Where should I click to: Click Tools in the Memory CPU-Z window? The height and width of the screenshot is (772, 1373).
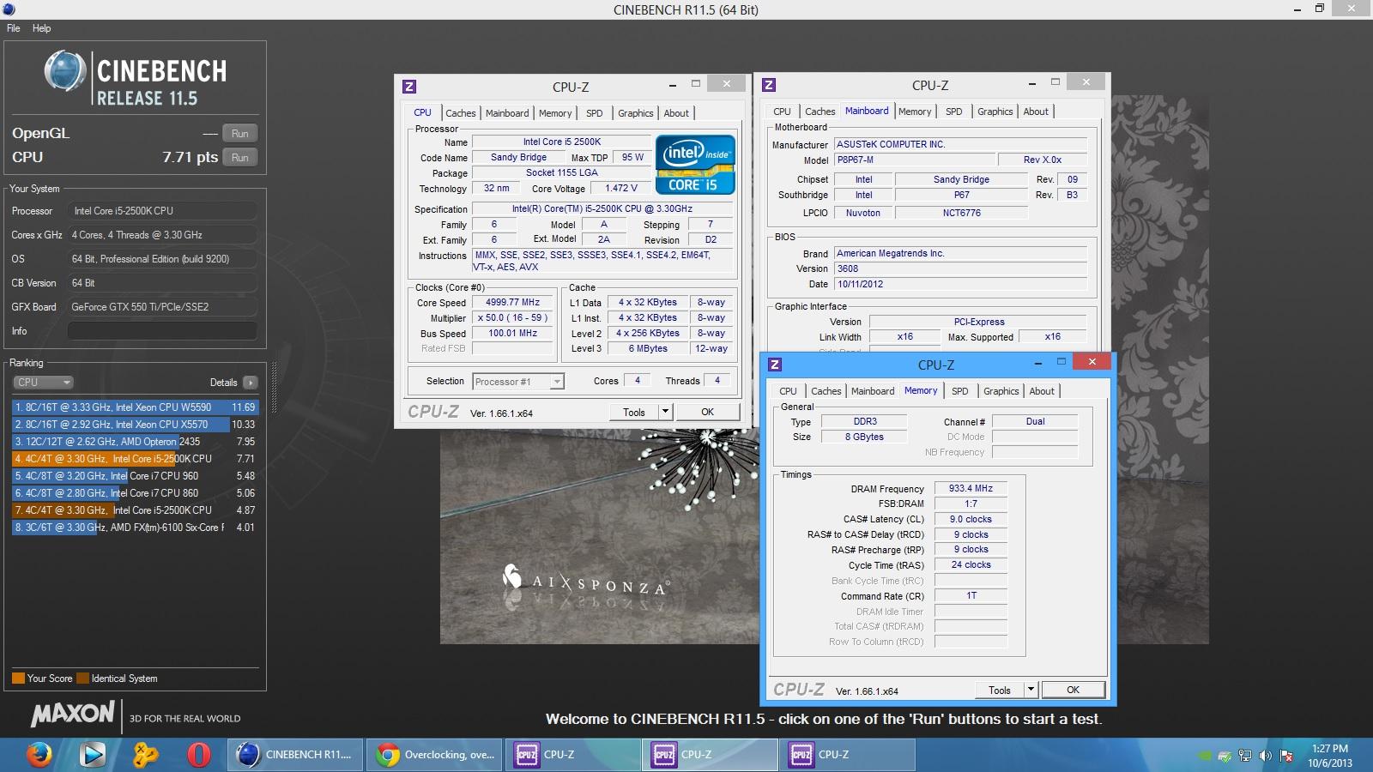tap(1000, 690)
